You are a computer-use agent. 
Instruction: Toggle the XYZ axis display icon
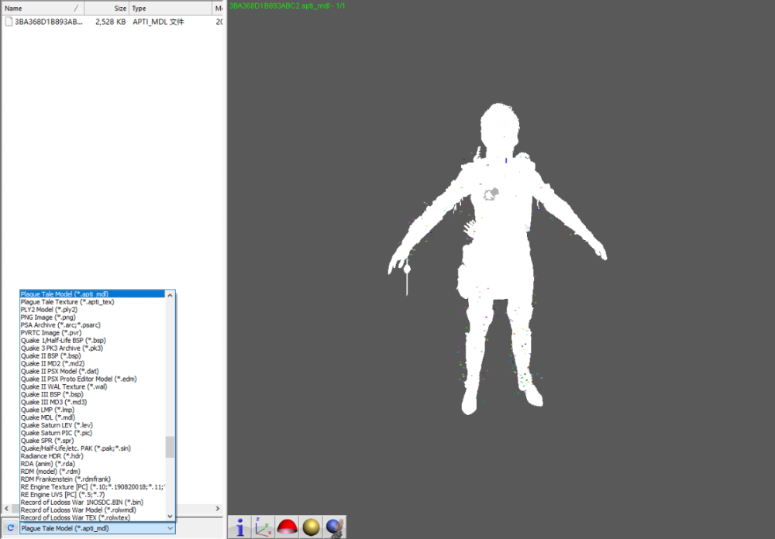coord(263,527)
